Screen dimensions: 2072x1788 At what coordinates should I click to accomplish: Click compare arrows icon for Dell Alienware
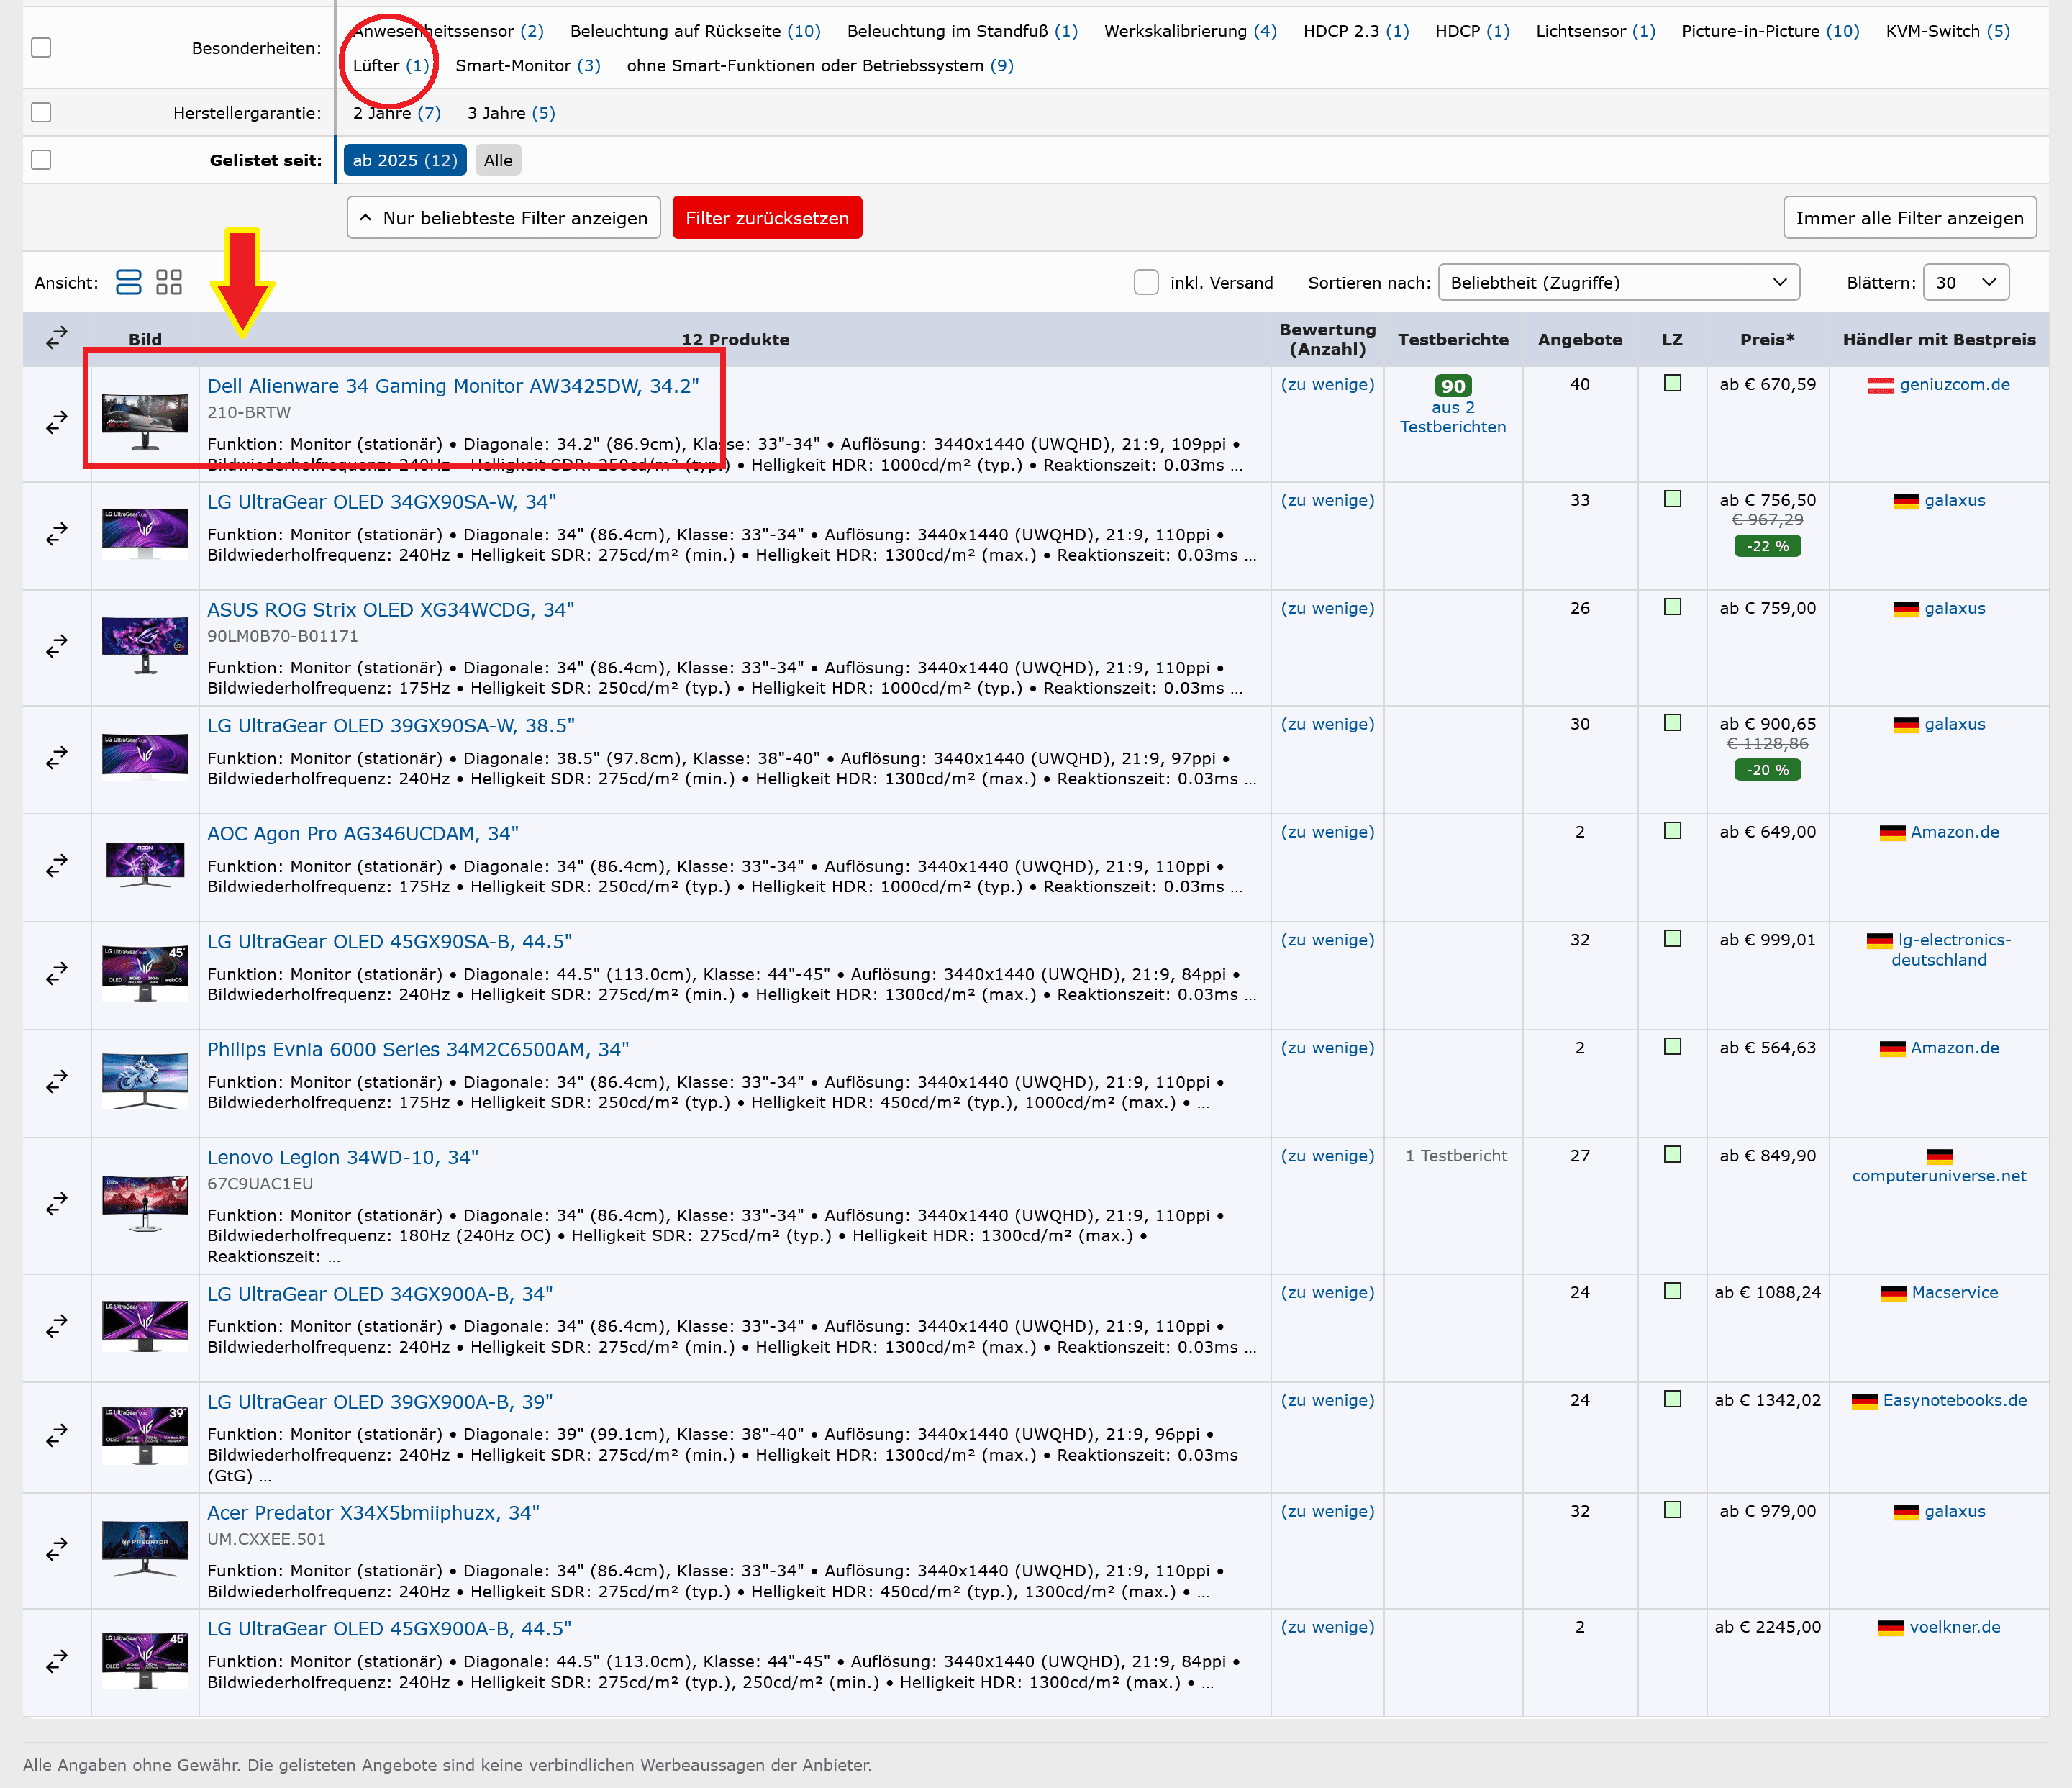coord(57,423)
